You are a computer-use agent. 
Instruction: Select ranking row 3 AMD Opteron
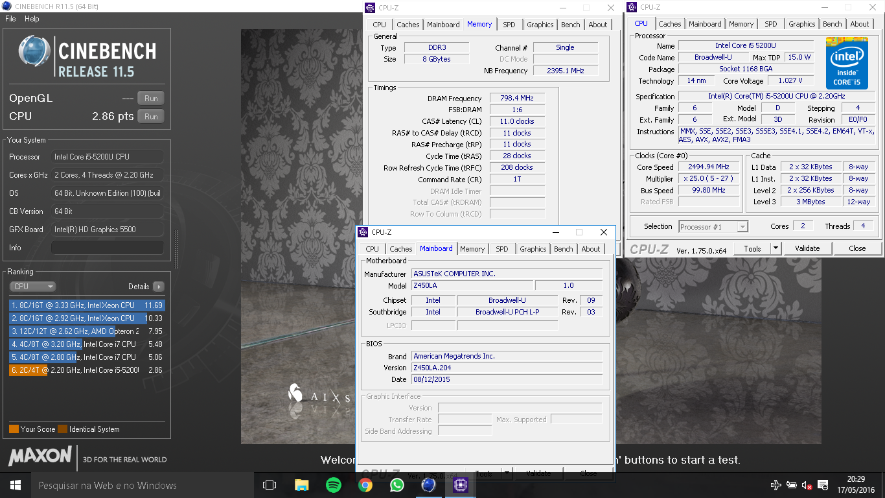(x=87, y=331)
